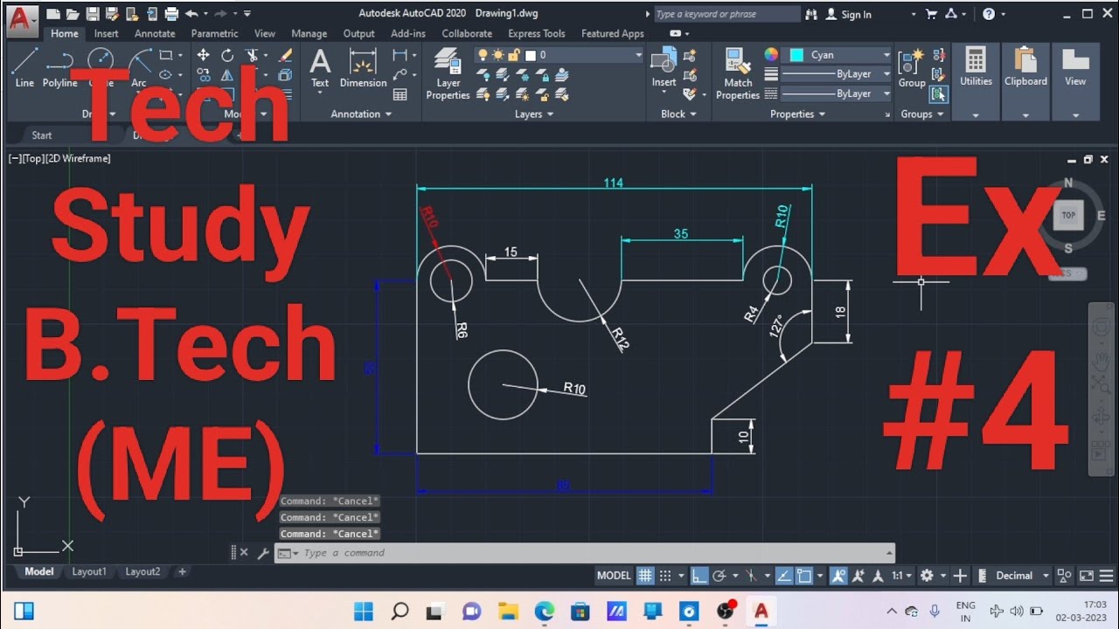1119x629 pixels.
Task: Select the Line drawing tool
Action: 24,68
